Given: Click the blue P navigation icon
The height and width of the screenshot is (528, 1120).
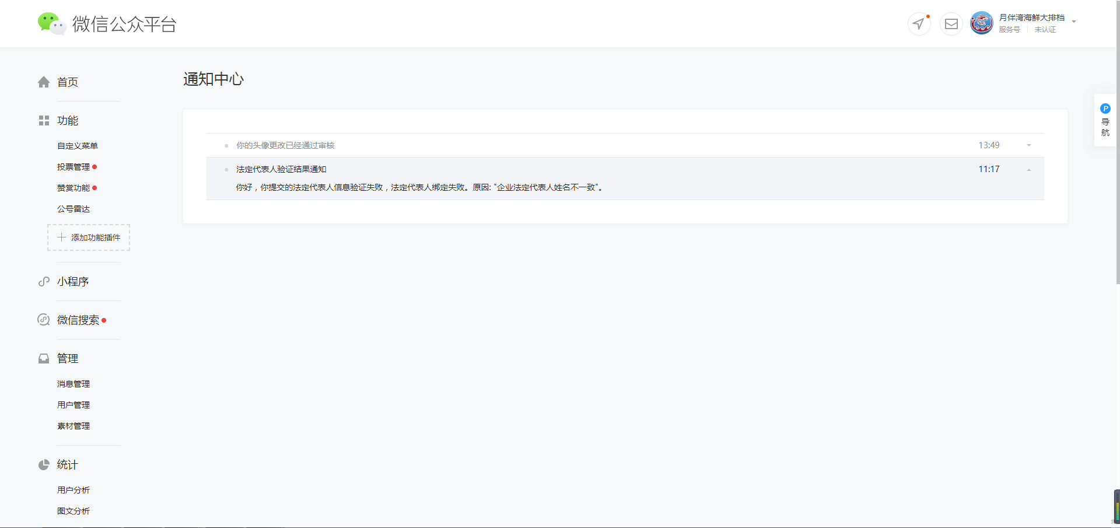Looking at the screenshot, I should point(1105,109).
